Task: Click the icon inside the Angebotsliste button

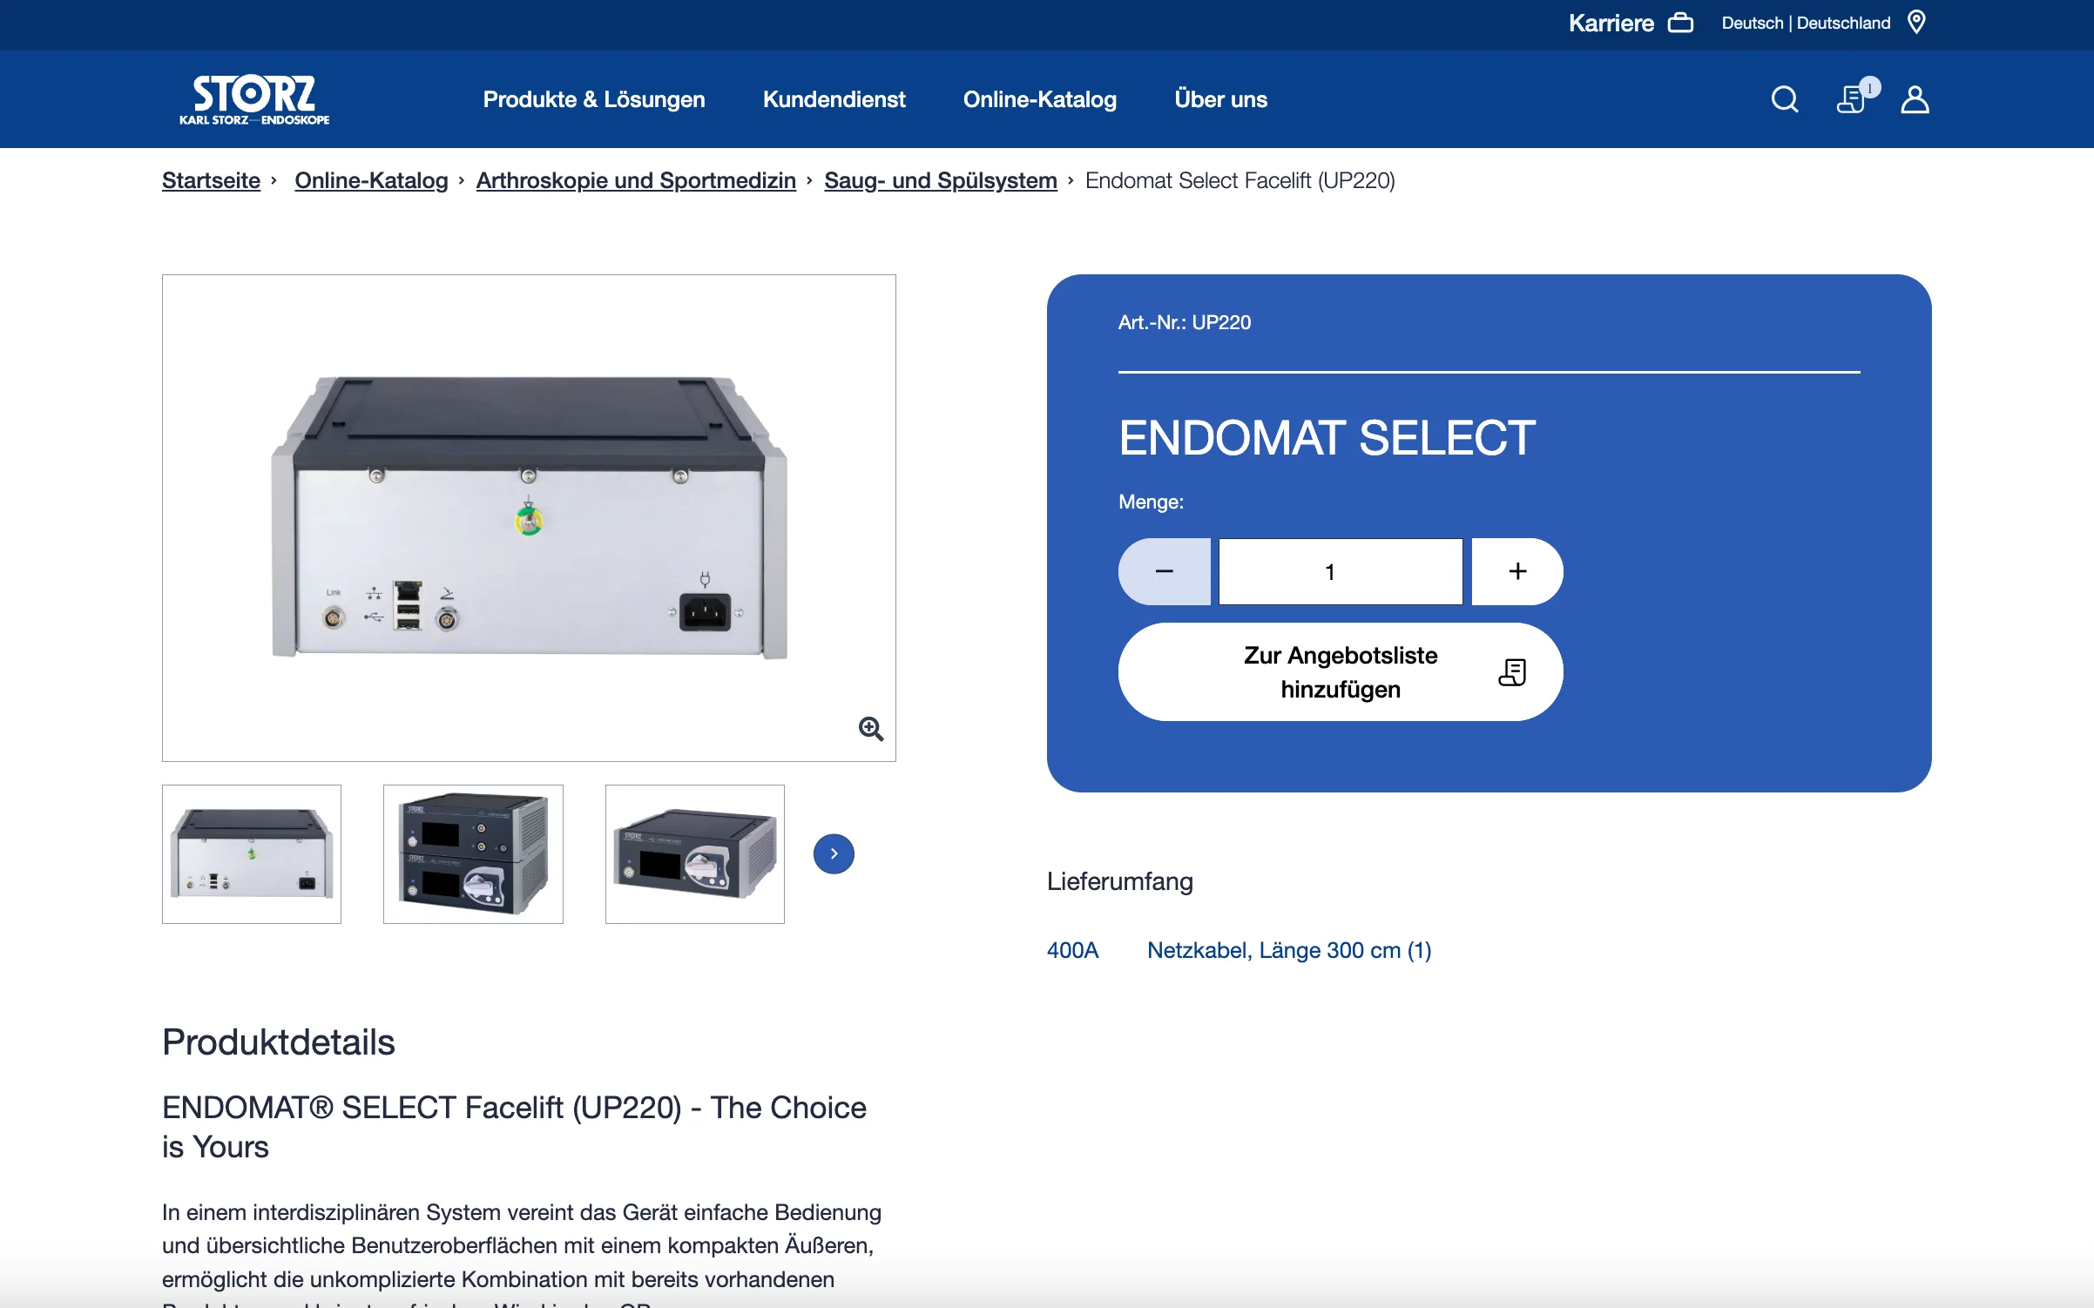Action: pos(1512,672)
